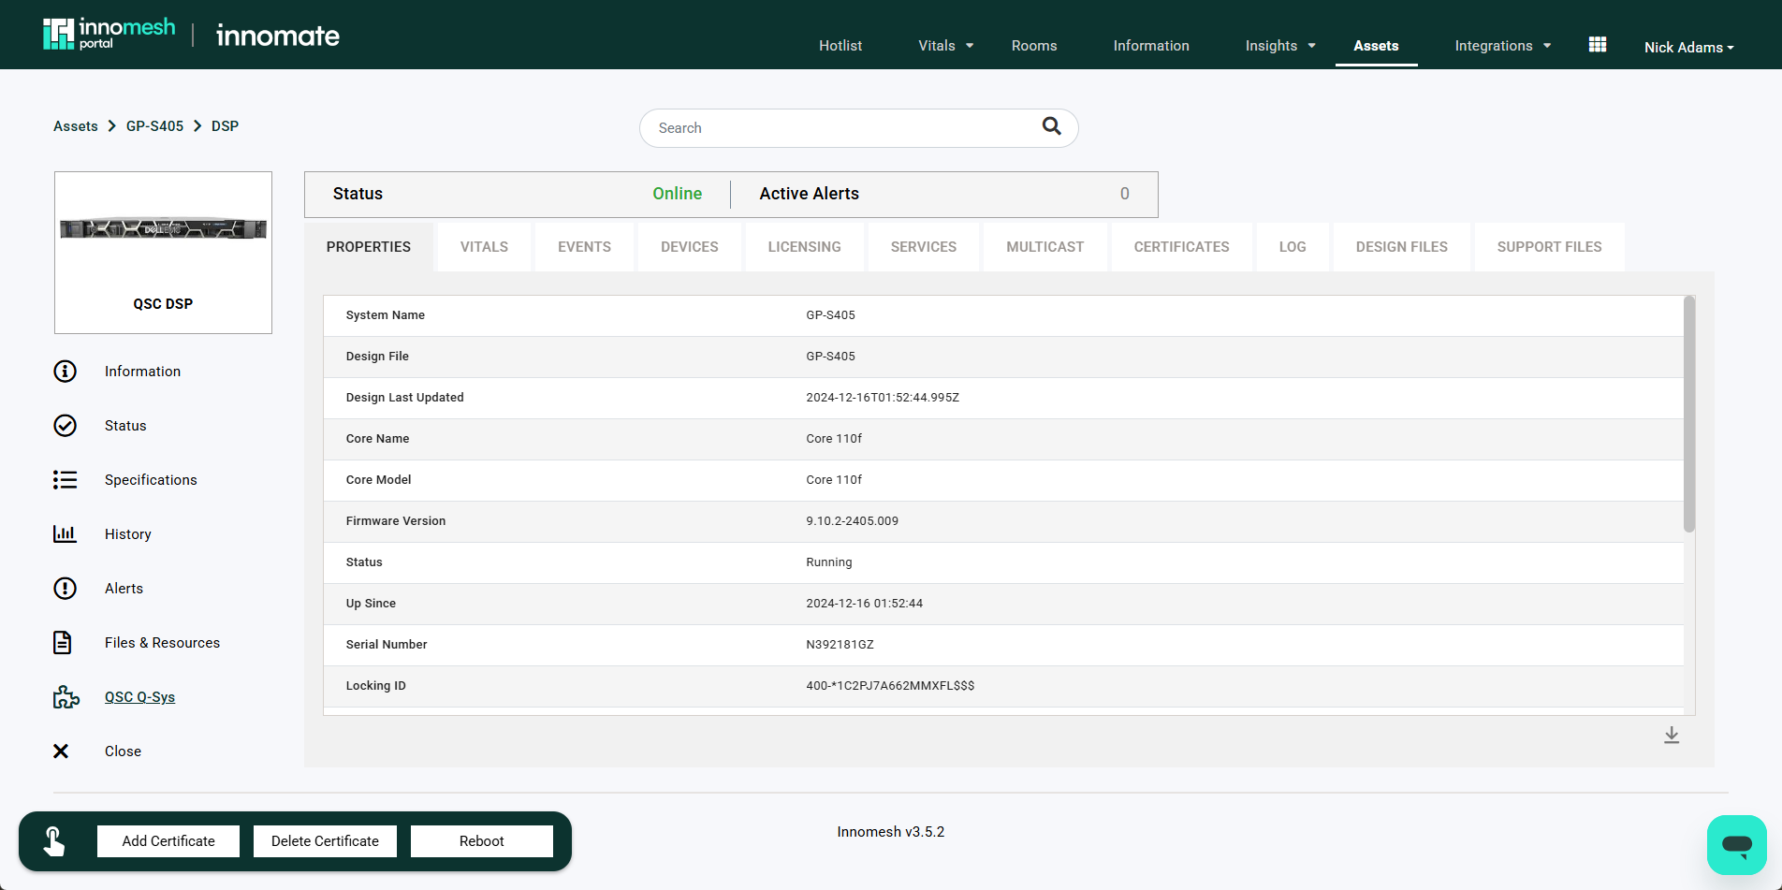Viewport: 1782px width, 890px height.
Task: Click the Innomesh portal logo
Action: 109,34
